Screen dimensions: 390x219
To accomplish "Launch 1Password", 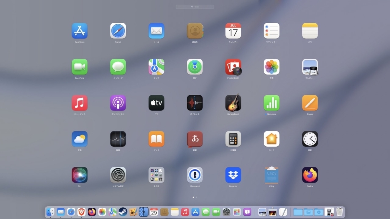I will tap(195, 175).
